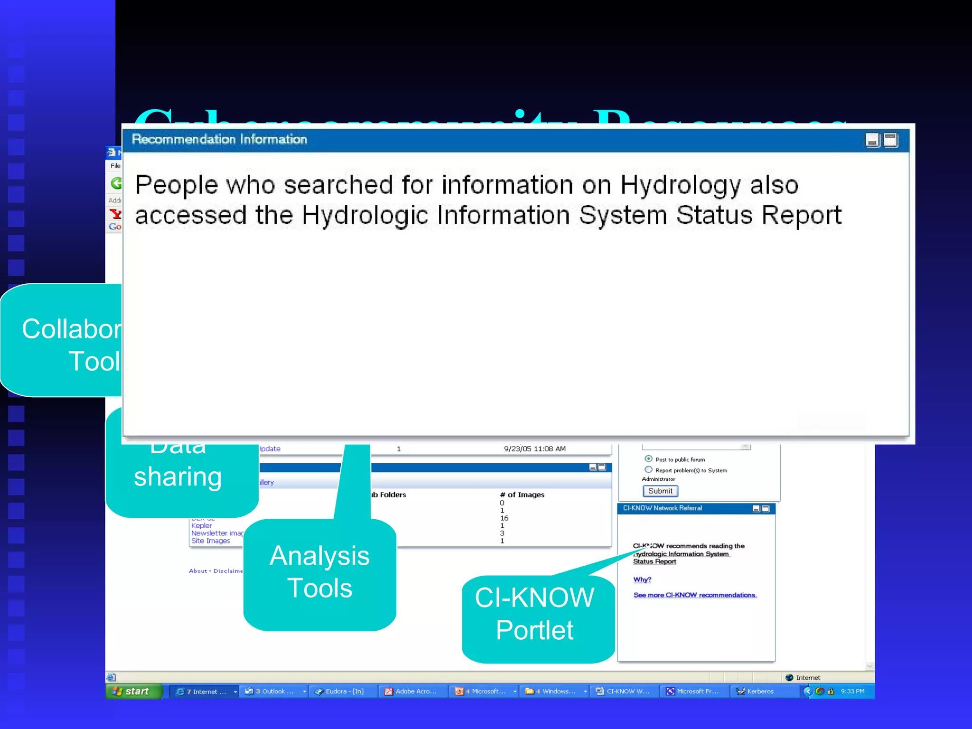
Task: Click the colorful swirl tray icon
Action: tap(820, 692)
